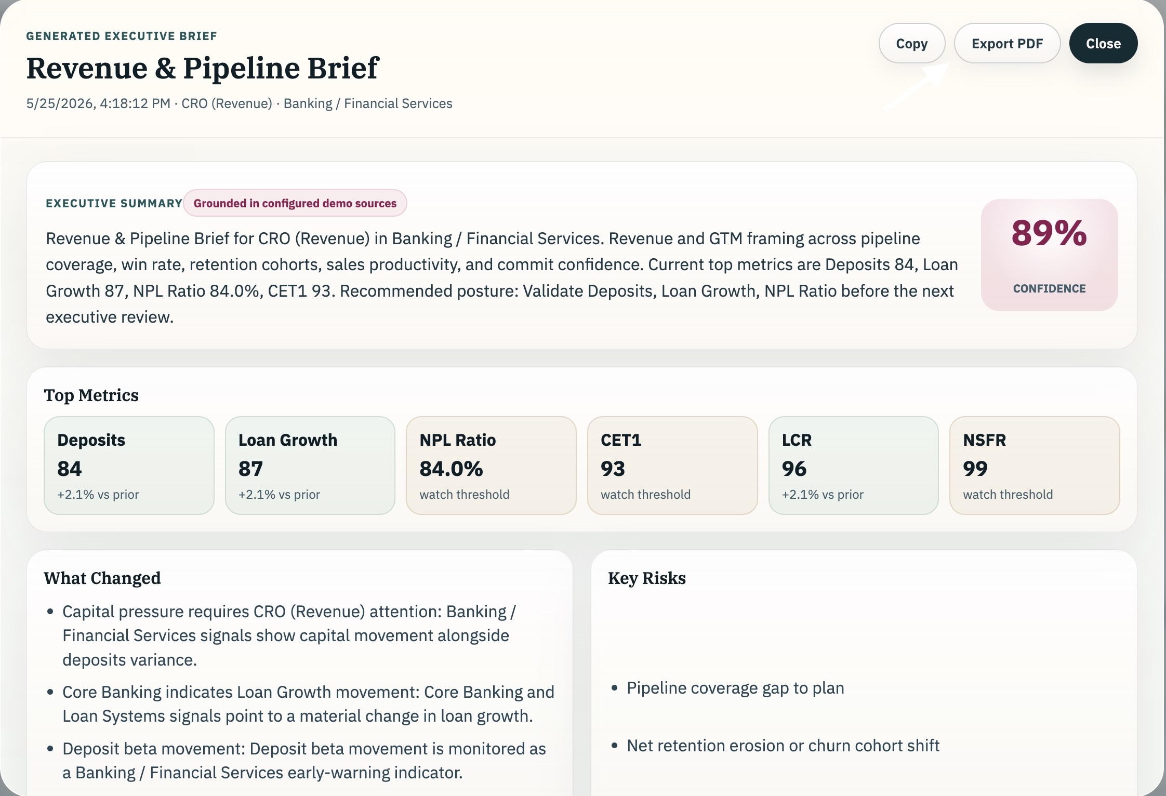
Task: Click the Revenue & Pipeline Brief title
Action: point(203,68)
